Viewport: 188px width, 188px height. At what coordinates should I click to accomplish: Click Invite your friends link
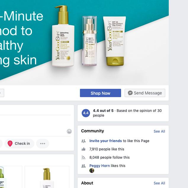point(105,141)
